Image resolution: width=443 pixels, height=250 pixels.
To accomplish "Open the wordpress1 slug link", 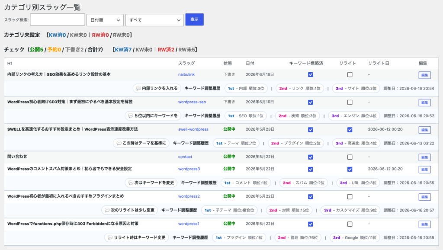I will click(189, 224).
